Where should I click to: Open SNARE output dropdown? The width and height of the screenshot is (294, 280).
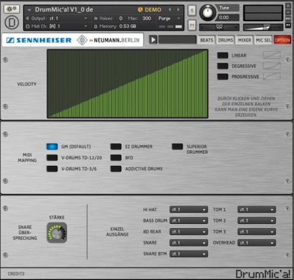[x=189, y=243]
